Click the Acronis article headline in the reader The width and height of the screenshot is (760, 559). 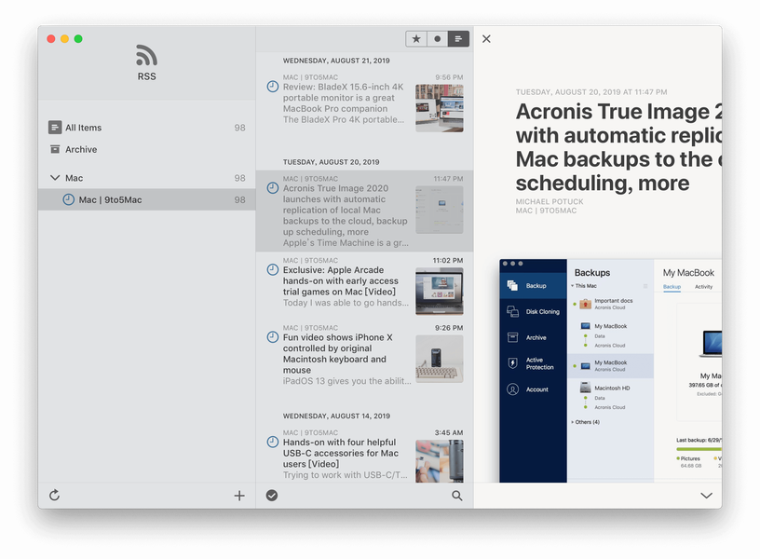[x=619, y=147]
